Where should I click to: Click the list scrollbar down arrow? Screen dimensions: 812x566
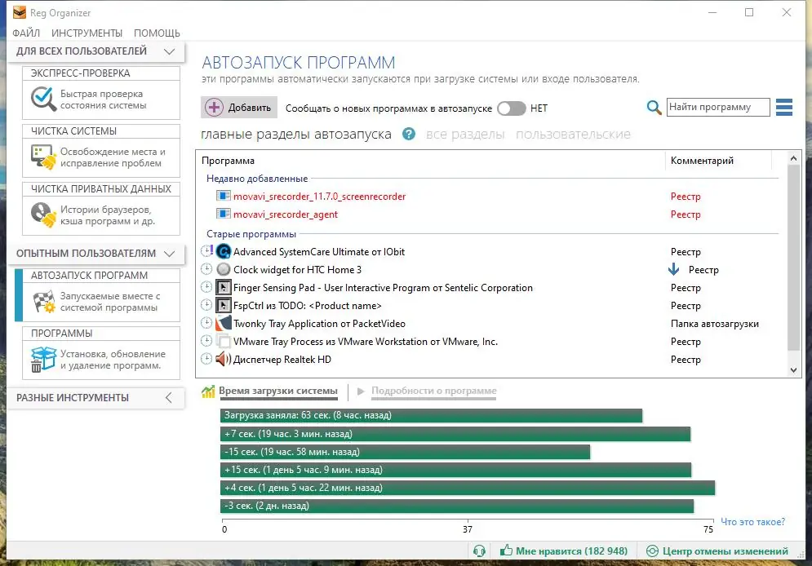coord(793,370)
